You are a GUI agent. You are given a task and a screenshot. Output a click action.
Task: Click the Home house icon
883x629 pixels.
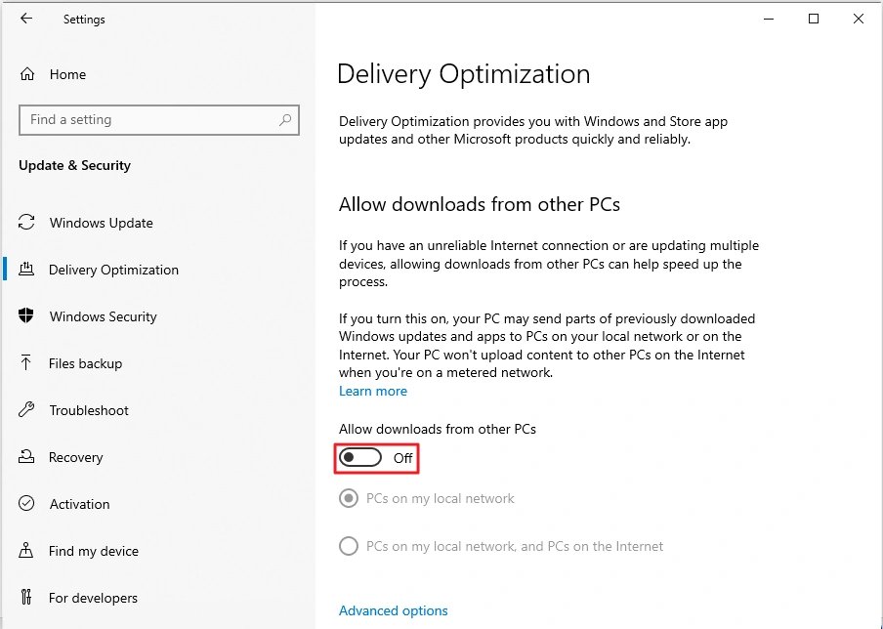(x=27, y=74)
